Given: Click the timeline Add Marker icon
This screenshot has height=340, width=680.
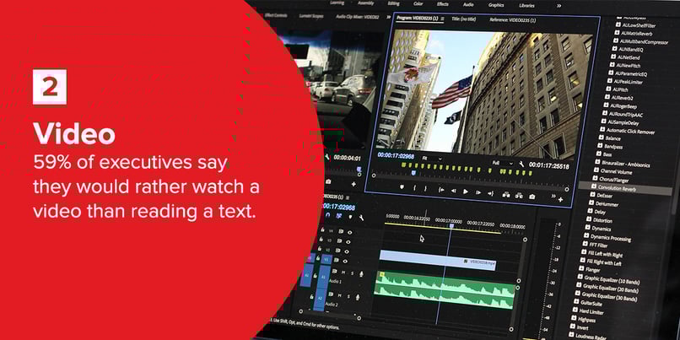Looking at the screenshot, I should click(x=350, y=217).
